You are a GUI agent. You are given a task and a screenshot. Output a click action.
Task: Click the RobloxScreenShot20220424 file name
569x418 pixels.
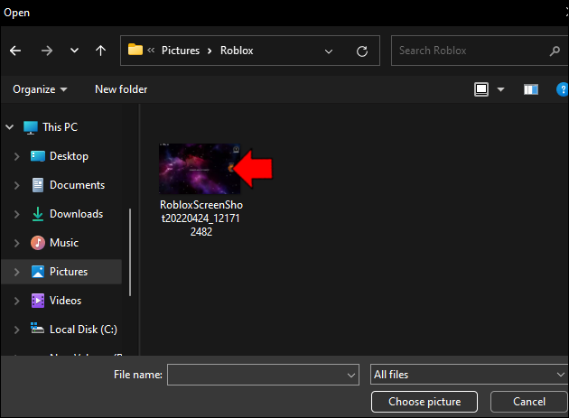click(x=201, y=218)
